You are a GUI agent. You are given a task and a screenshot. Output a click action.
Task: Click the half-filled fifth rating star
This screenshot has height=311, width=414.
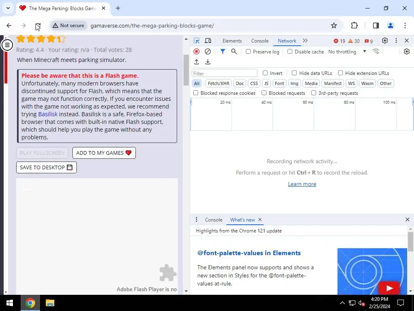(61, 39)
